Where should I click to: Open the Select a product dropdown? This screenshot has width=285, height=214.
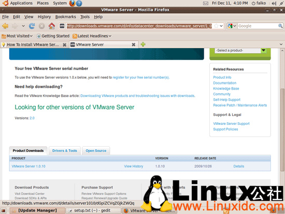point(240,50)
